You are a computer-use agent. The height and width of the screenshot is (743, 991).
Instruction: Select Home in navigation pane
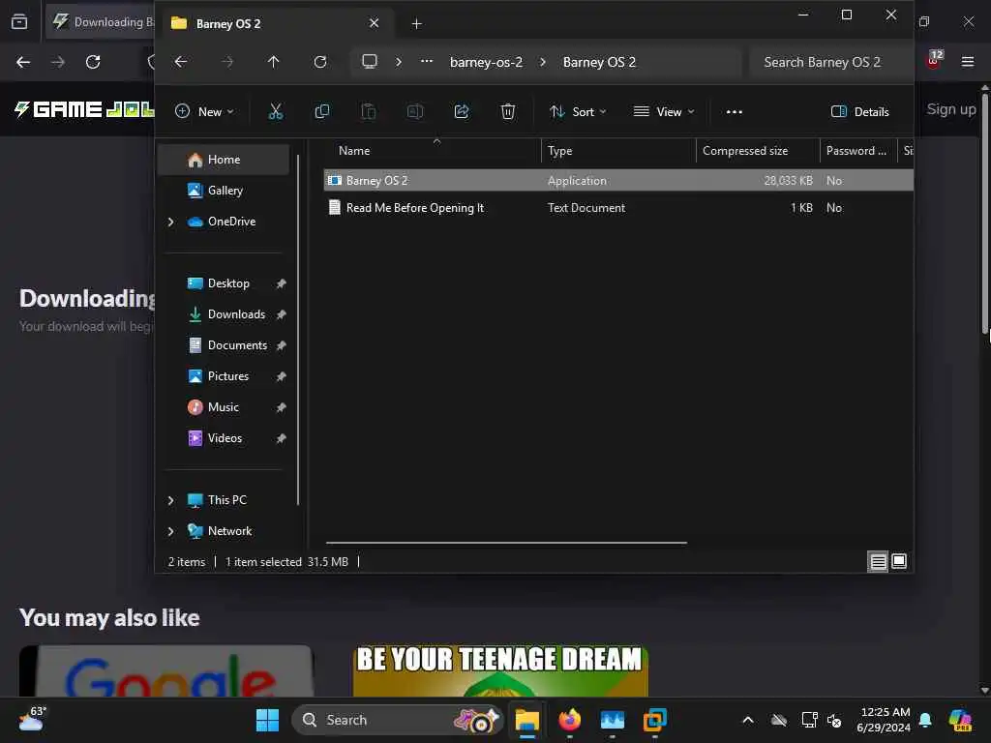pos(224,160)
